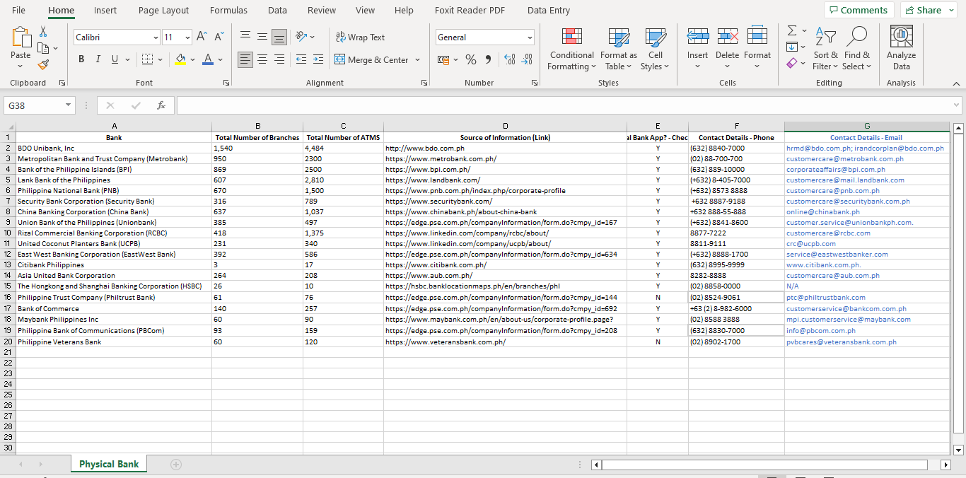
Task: Increase font size with the large A
Action: pyautogui.click(x=202, y=37)
